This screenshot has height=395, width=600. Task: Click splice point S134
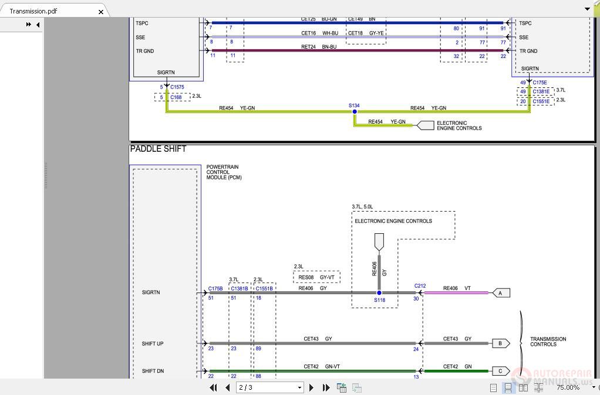point(355,111)
